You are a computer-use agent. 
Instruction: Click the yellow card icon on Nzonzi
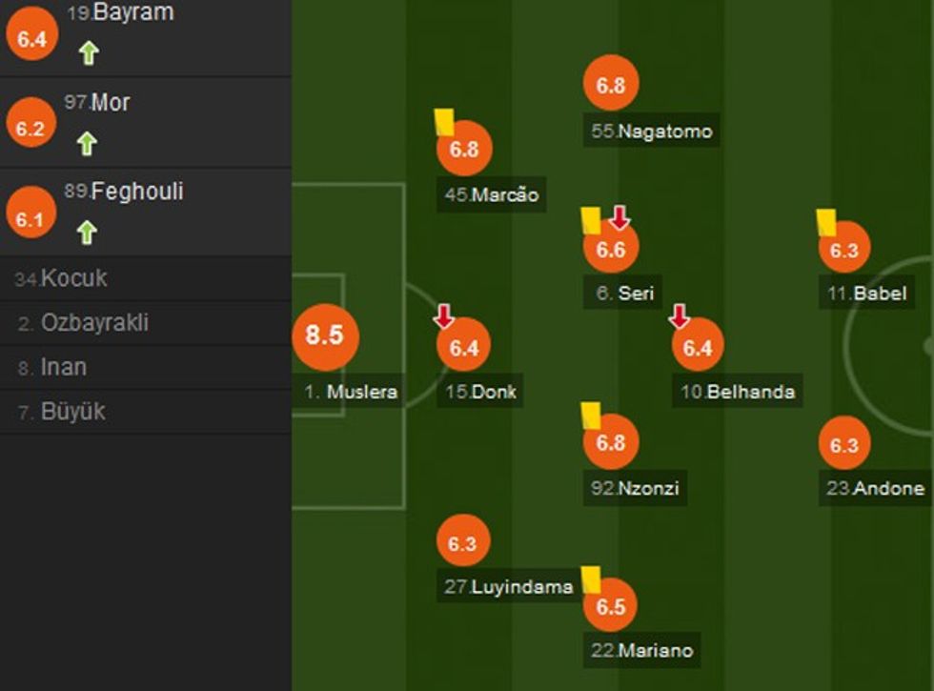point(591,415)
